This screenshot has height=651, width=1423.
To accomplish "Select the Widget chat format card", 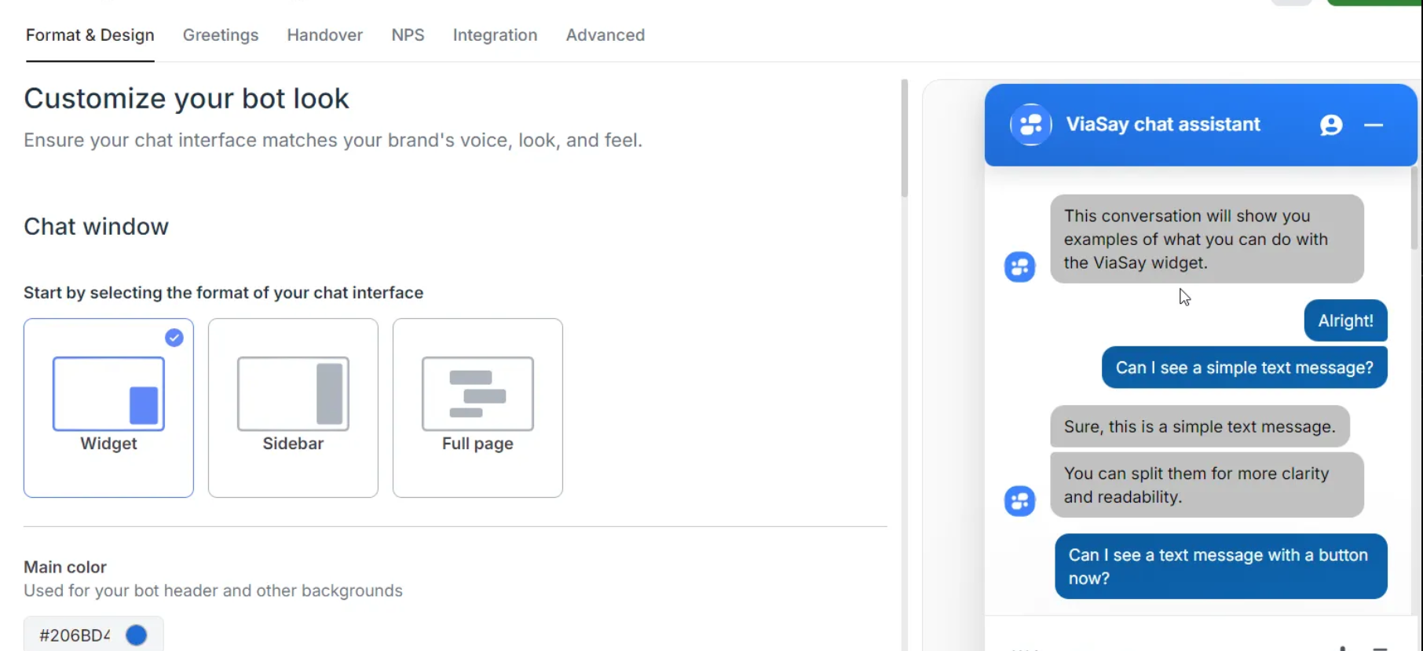I will pyautogui.click(x=108, y=408).
